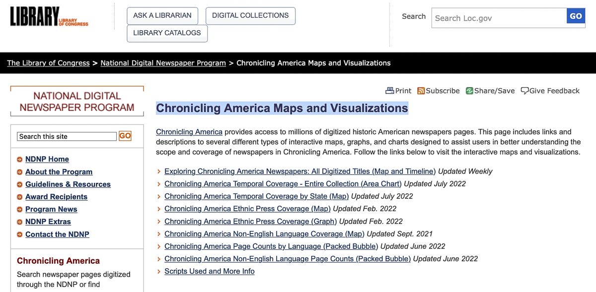Viewport: 596px width, 292px height.
Task: Open the Chronicling America link in paragraph
Action: 189,132
